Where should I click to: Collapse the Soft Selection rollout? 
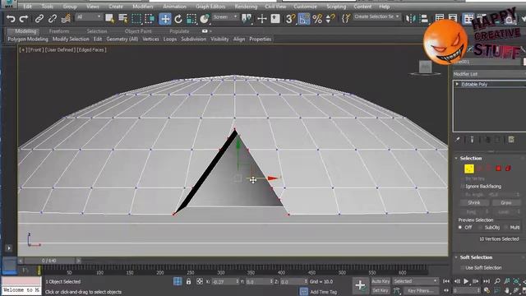(x=456, y=257)
